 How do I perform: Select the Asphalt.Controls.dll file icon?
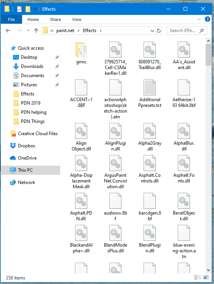point(150,163)
